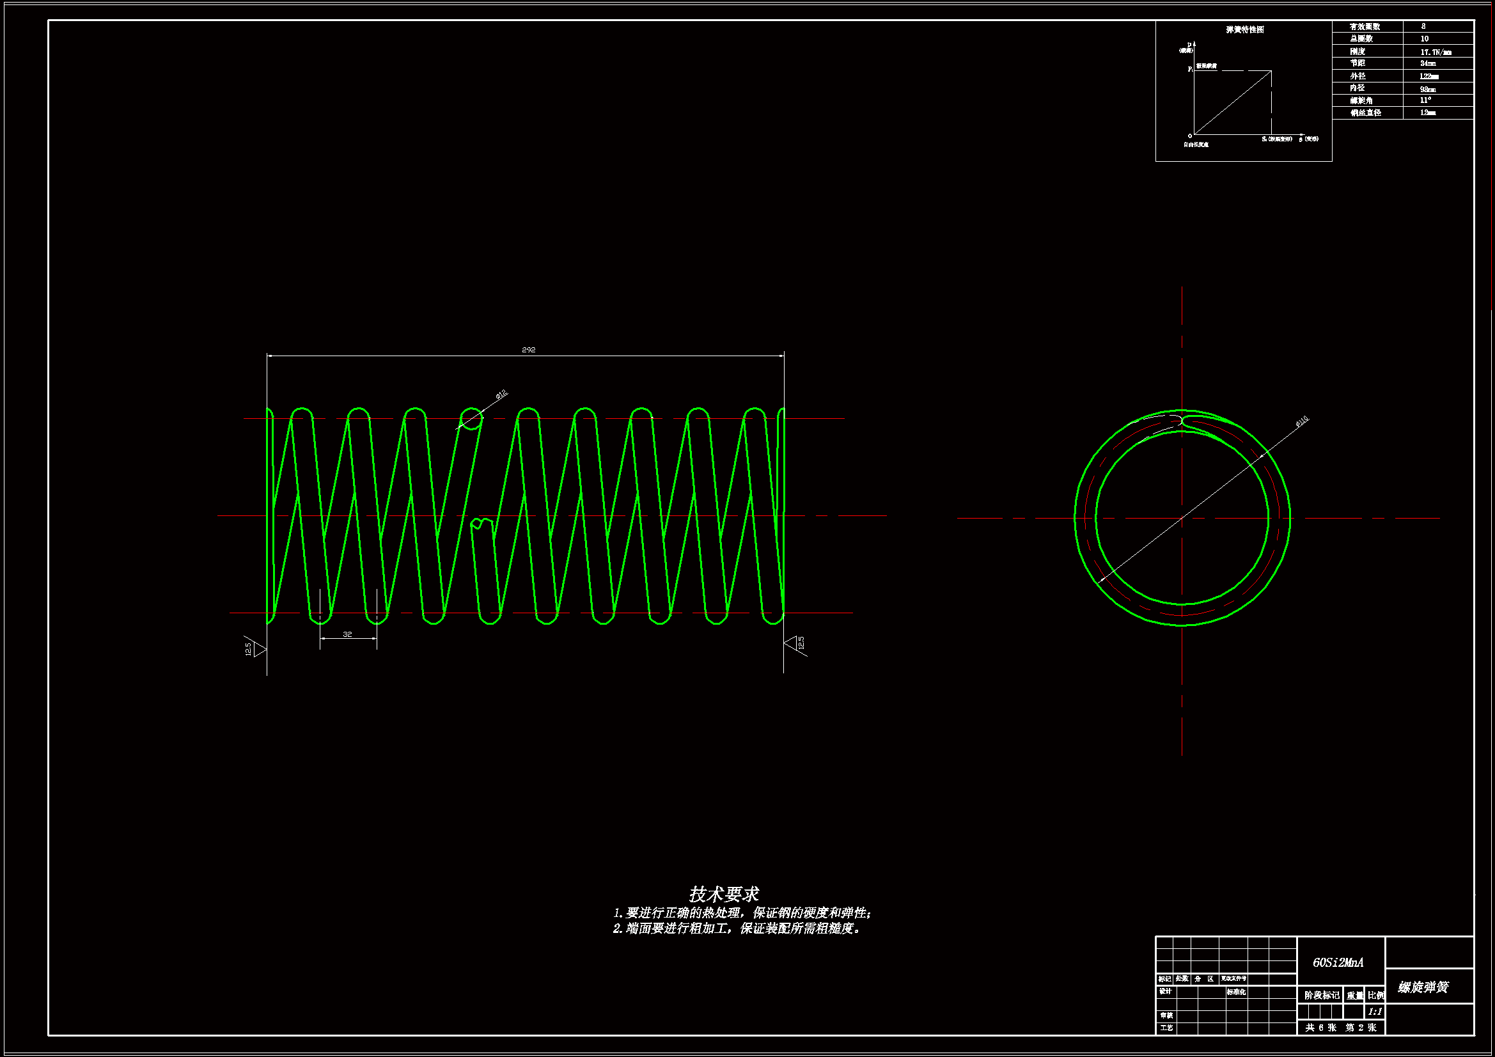The width and height of the screenshot is (1495, 1057).
Task: Select the 弹簧特性图 chart title
Action: [x=1244, y=30]
